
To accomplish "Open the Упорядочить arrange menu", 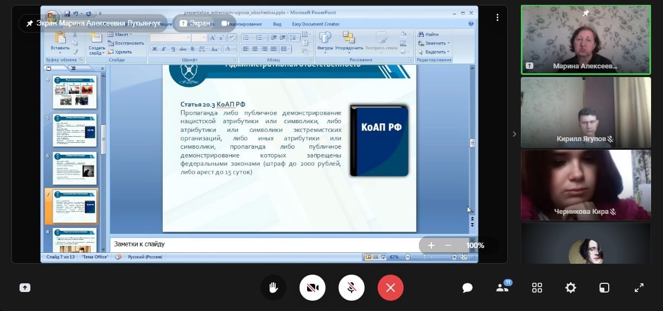I will 349,41.
